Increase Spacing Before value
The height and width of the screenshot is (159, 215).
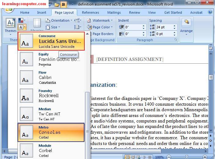pos(174,26)
